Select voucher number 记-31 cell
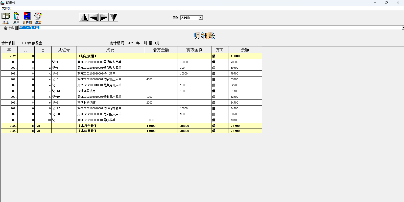404x202 pixels. (64, 120)
